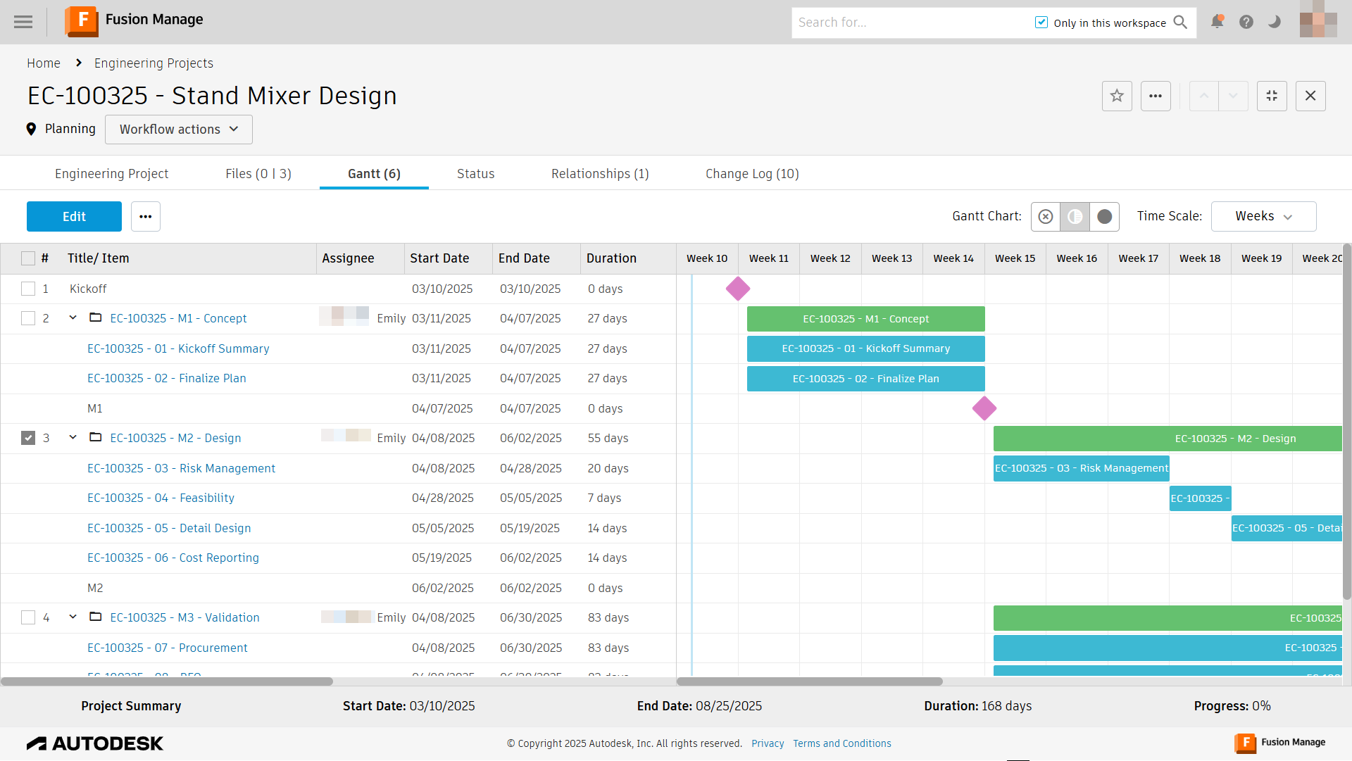The height and width of the screenshot is (761, 1352).
Task: Bookmark this item with star icon
Action: click(x=1117, y=96)
